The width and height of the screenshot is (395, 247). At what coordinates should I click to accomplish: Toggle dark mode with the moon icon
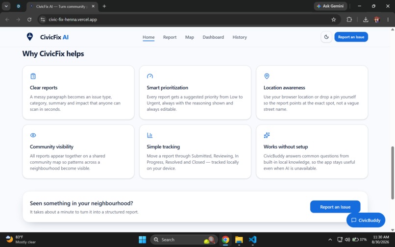[326, 37]
